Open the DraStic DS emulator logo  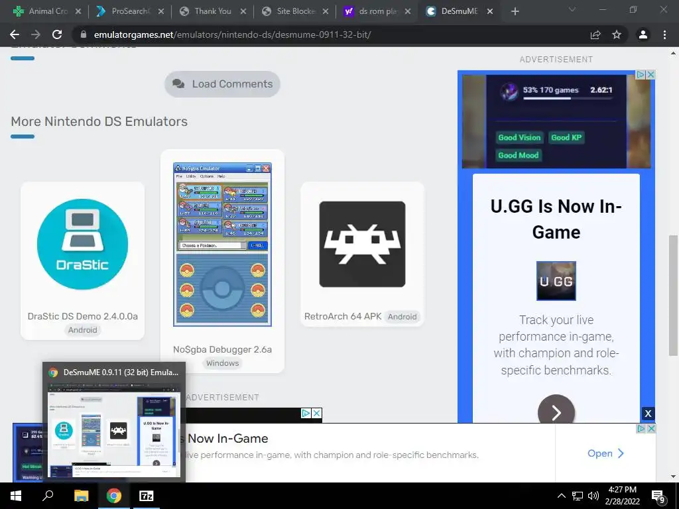[x=82, y=244]
